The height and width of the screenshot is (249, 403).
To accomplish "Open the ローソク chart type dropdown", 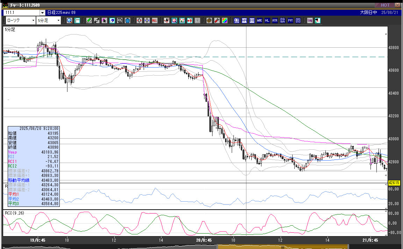I will [x=21, y=21].
